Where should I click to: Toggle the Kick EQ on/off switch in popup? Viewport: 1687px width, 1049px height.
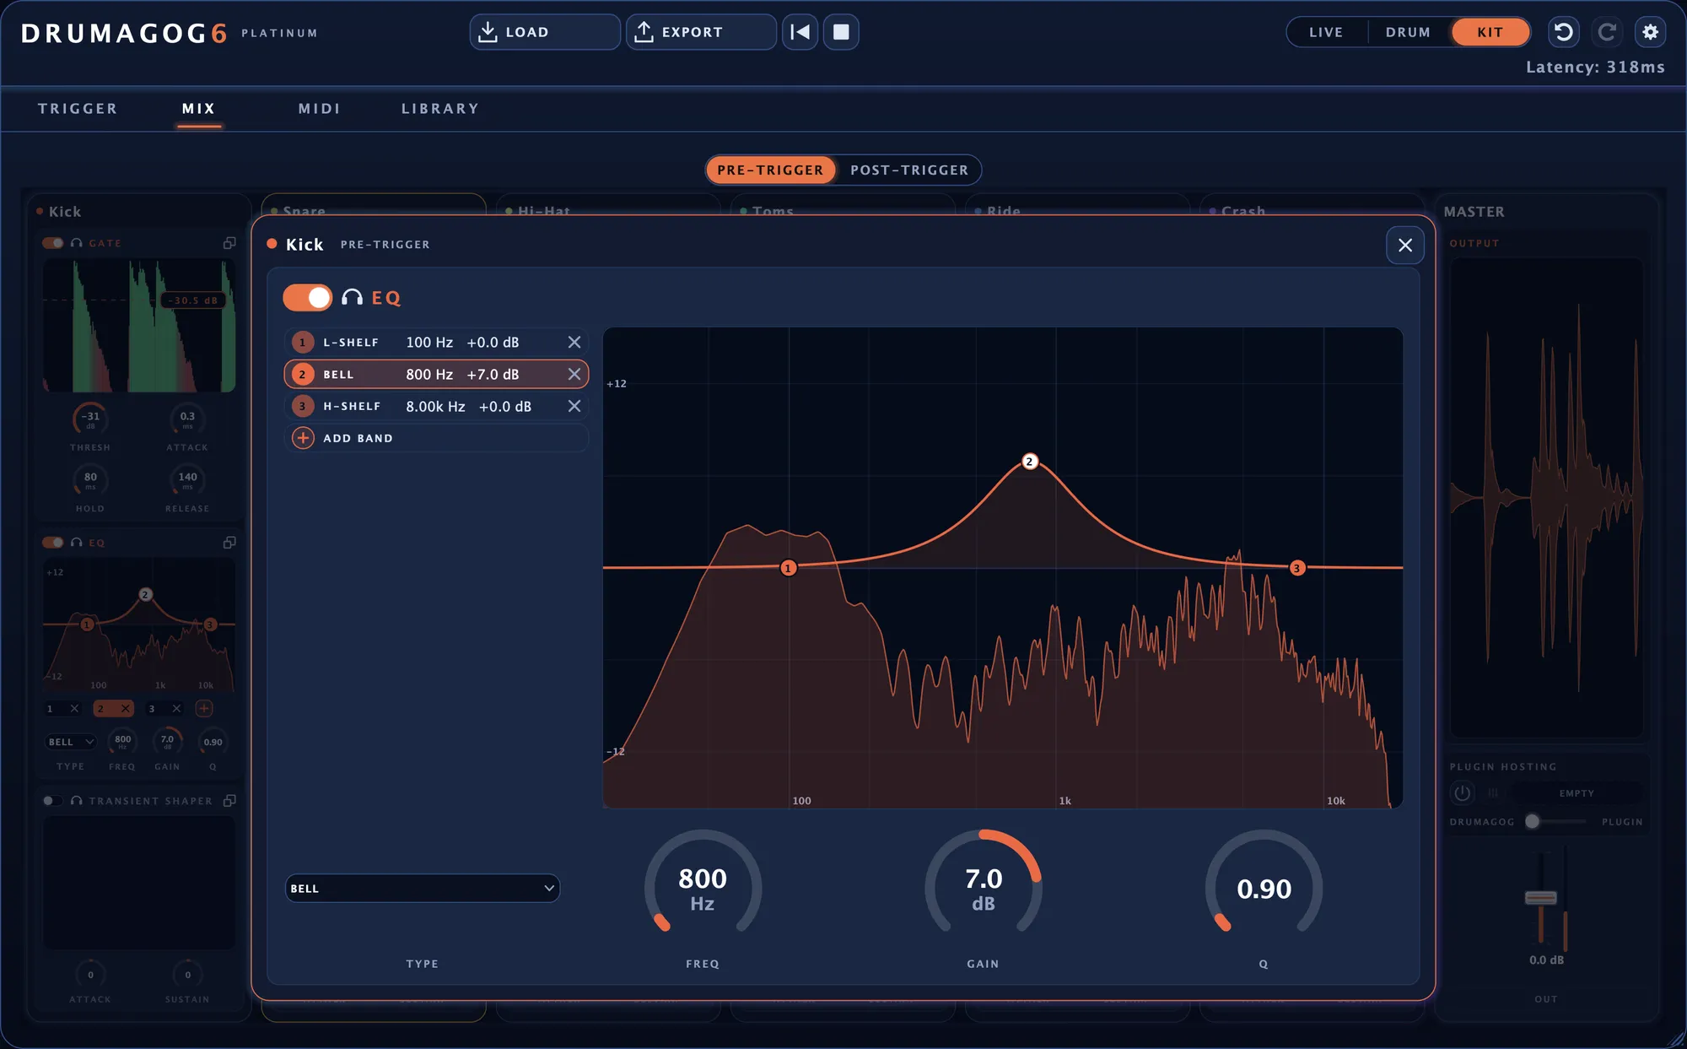coord(308,297)
